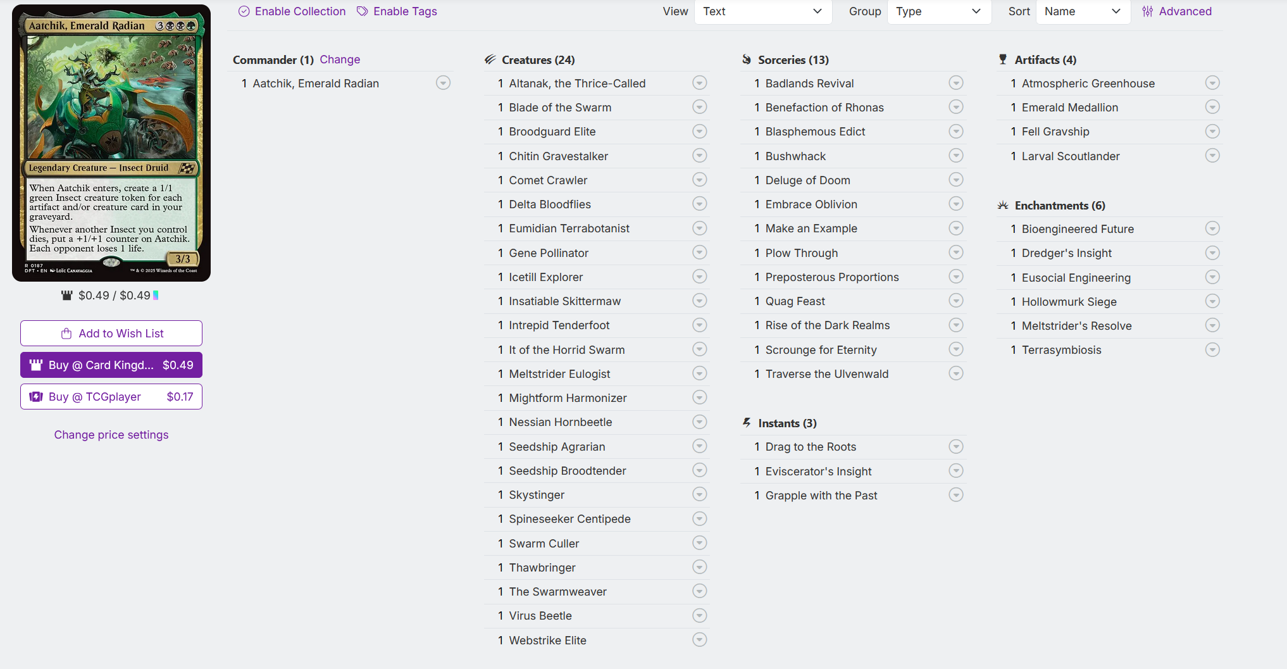This screenshot has width=1287, height=669.
Task: Select Seedship Broodtender card name
Action: (568, 471)
